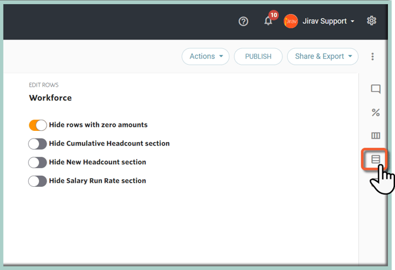Click the Workforce heading
Viewport: 395px width, 270px height.
(x=50, y=98)
